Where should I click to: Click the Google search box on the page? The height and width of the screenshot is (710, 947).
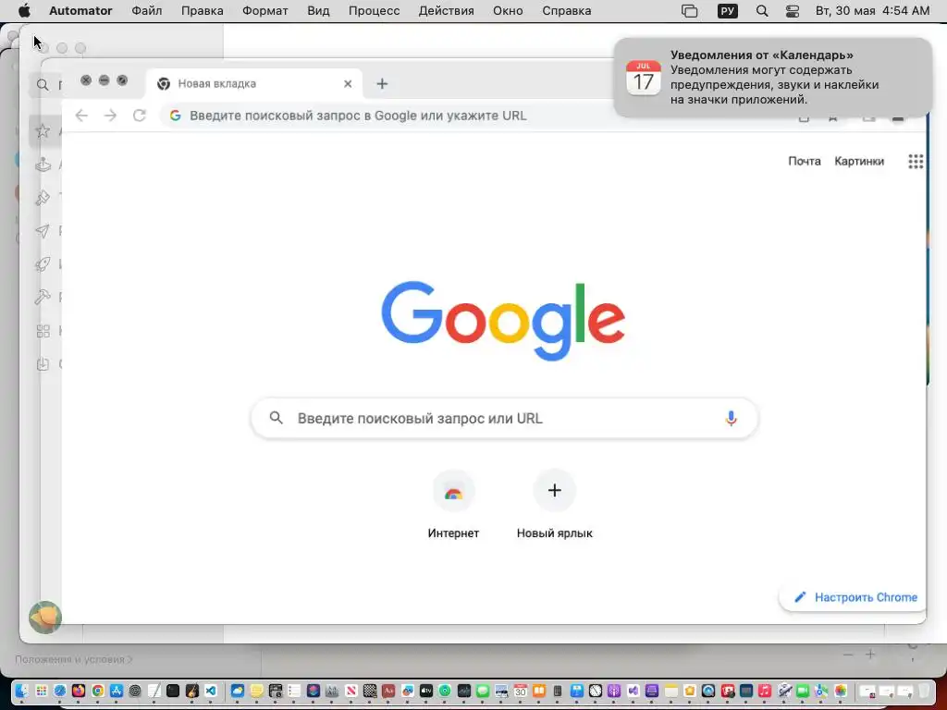(504, 419)
